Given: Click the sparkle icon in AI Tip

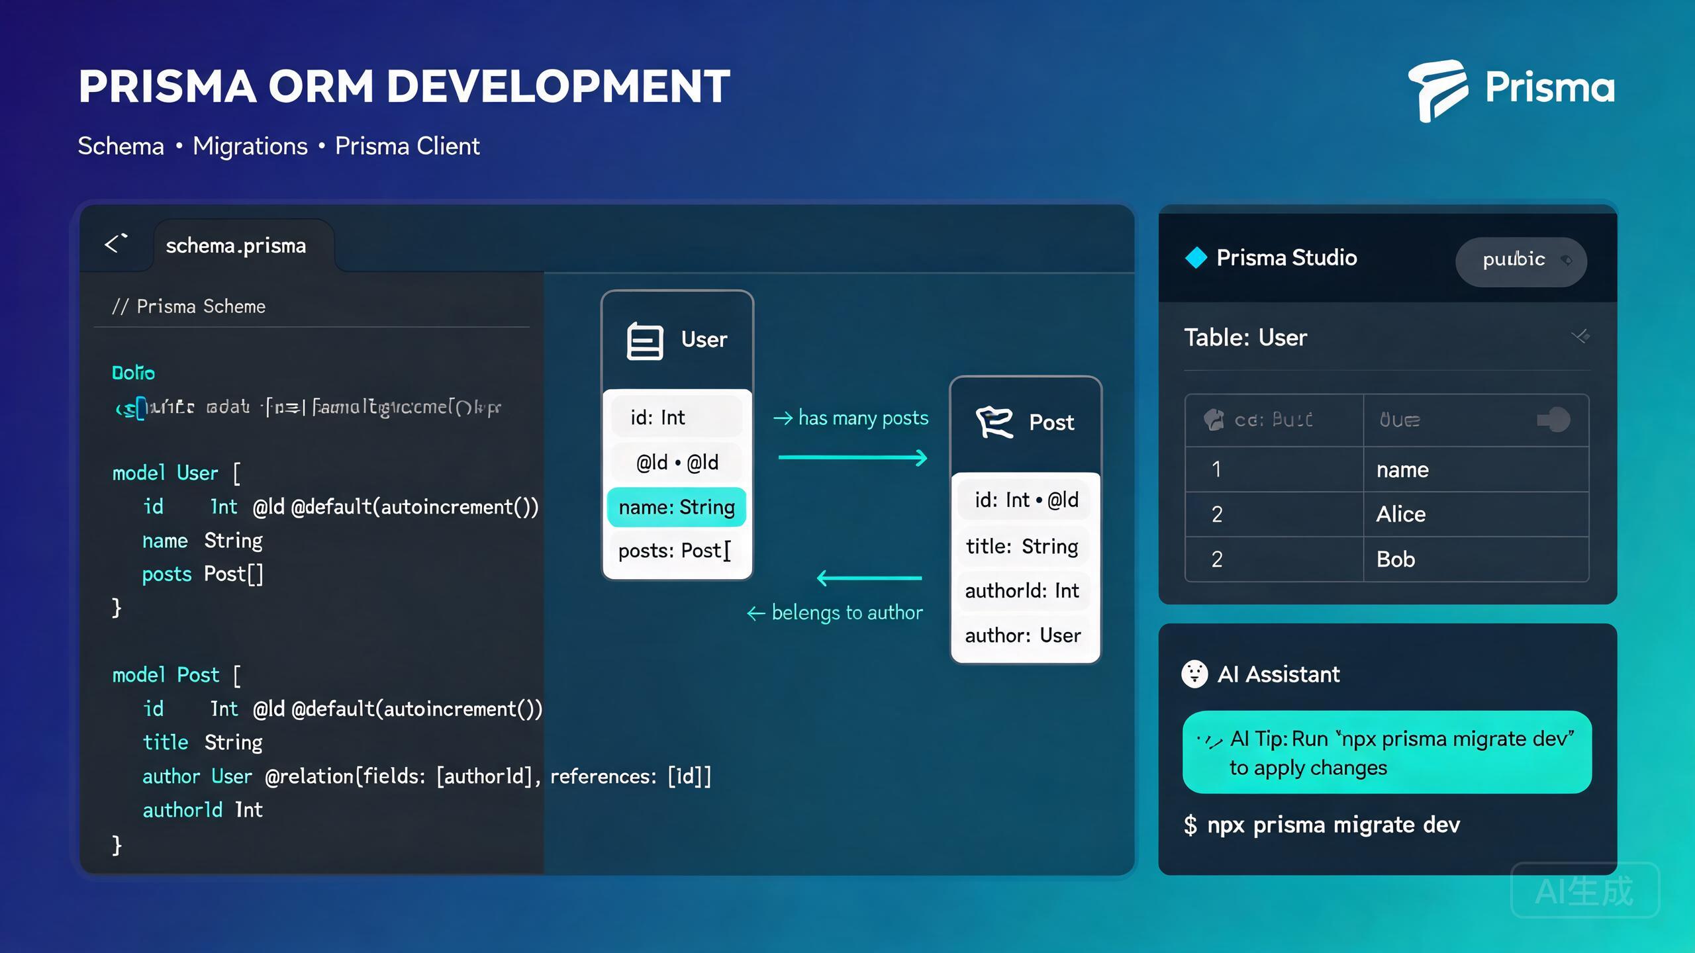Looking at the screenshot, I should click(1210, 741).
